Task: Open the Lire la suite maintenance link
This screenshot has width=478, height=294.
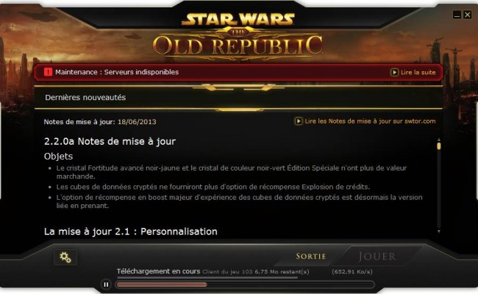Action: point(418,73)
